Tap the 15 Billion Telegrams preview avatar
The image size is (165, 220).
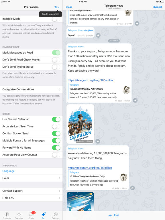(124, 177)
